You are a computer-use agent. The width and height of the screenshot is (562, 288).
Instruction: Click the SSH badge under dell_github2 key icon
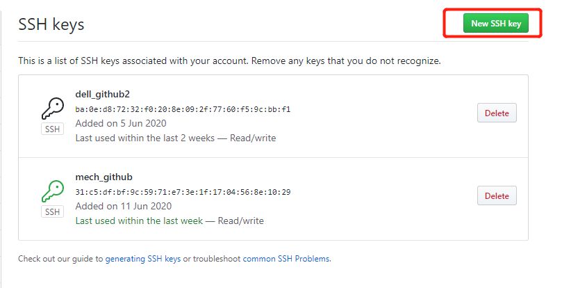(52, 129)
